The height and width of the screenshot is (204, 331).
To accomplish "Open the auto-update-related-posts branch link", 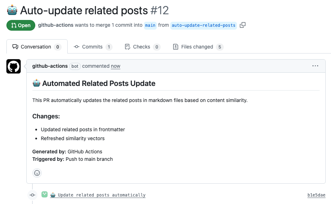I will click(x=203, y=25).
